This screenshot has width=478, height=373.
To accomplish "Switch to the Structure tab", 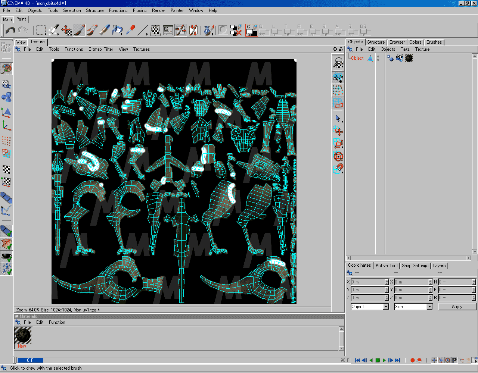I will [376, 42].
